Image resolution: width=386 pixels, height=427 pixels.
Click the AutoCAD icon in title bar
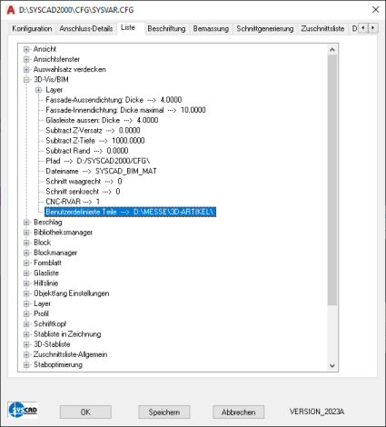[10, 10]
